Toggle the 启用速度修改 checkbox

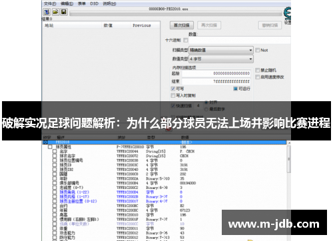[x=258, y=77]
